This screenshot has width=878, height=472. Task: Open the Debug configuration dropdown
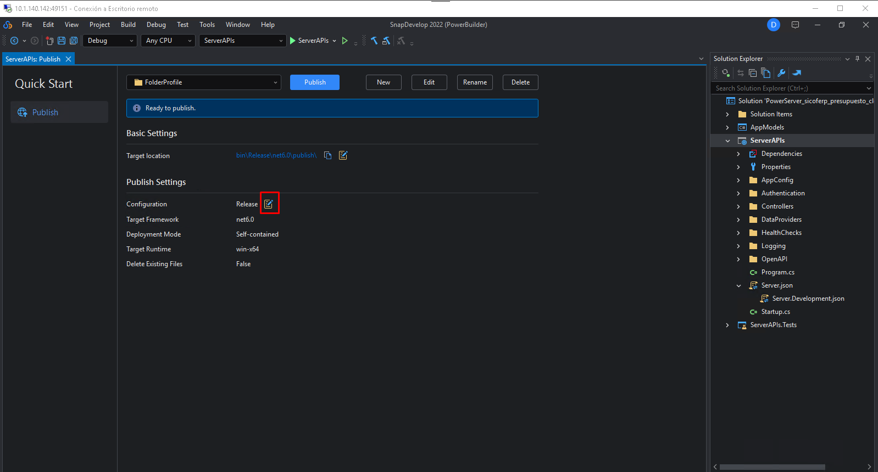[110, 41]
